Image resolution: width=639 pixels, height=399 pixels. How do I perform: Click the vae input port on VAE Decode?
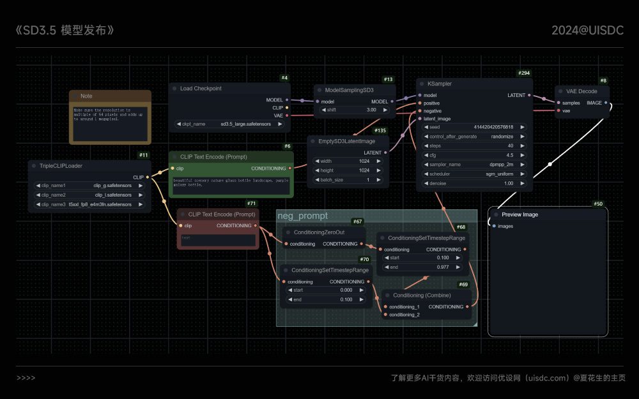558,110
